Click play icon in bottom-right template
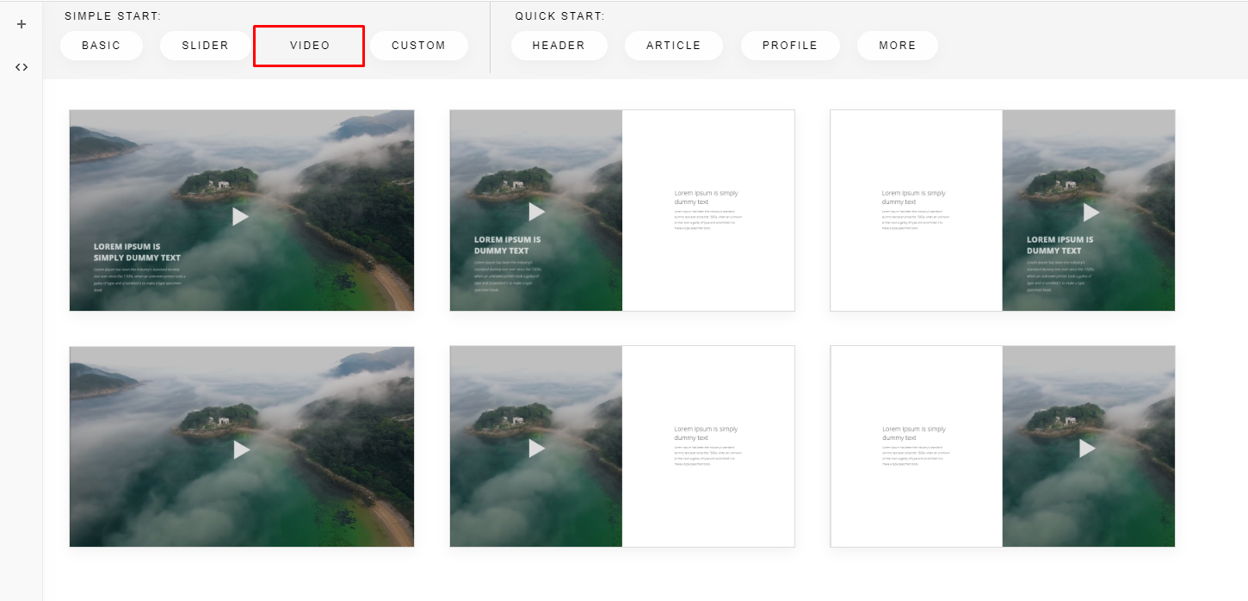The image size is (1248, 601). 1088,449
